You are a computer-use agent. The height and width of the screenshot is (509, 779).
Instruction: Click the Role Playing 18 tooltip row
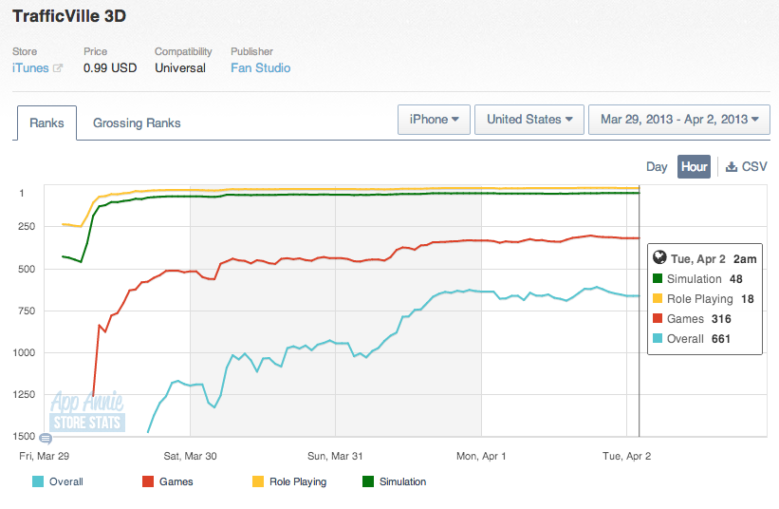703,299
